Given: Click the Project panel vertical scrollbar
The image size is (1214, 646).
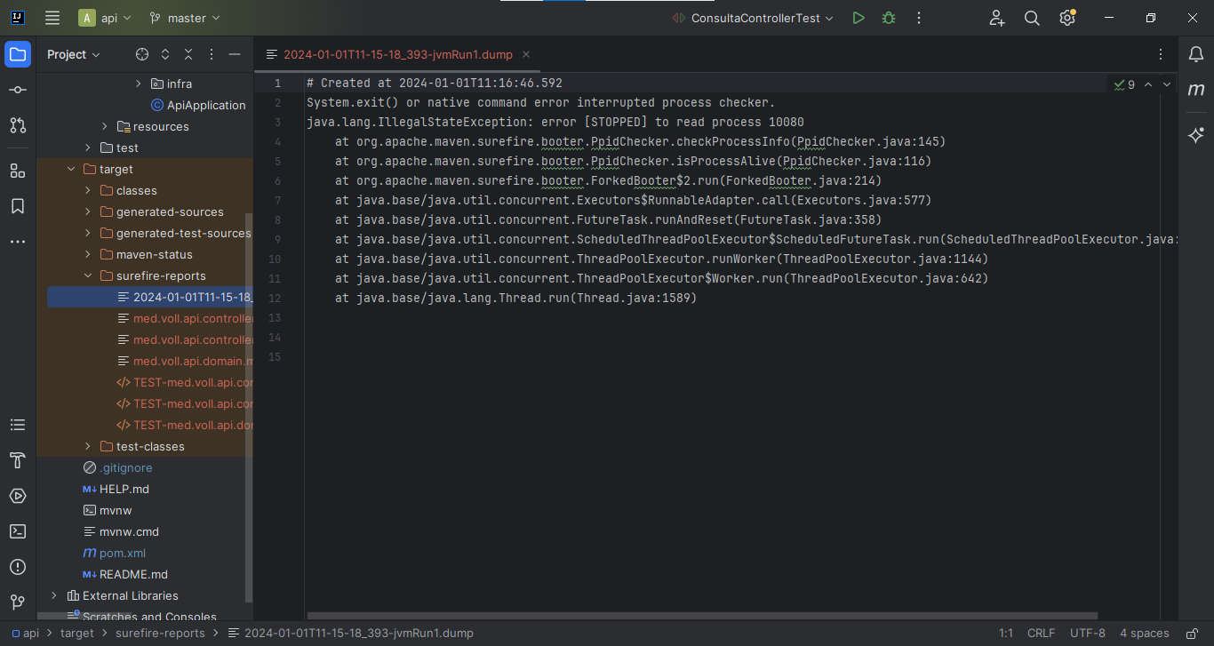Looking at the screenshot, I should pos(249,409).
